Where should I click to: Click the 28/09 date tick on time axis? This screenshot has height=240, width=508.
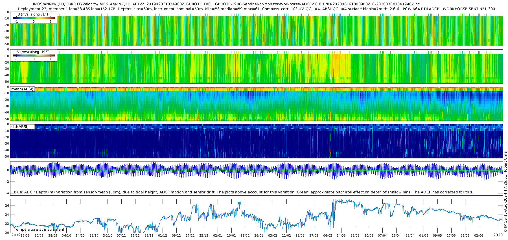[53, 235]
